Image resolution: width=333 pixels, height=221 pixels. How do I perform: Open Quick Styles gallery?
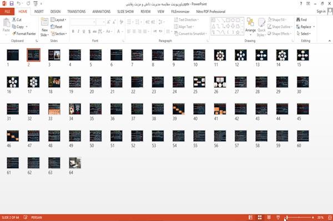coord(261,27)
